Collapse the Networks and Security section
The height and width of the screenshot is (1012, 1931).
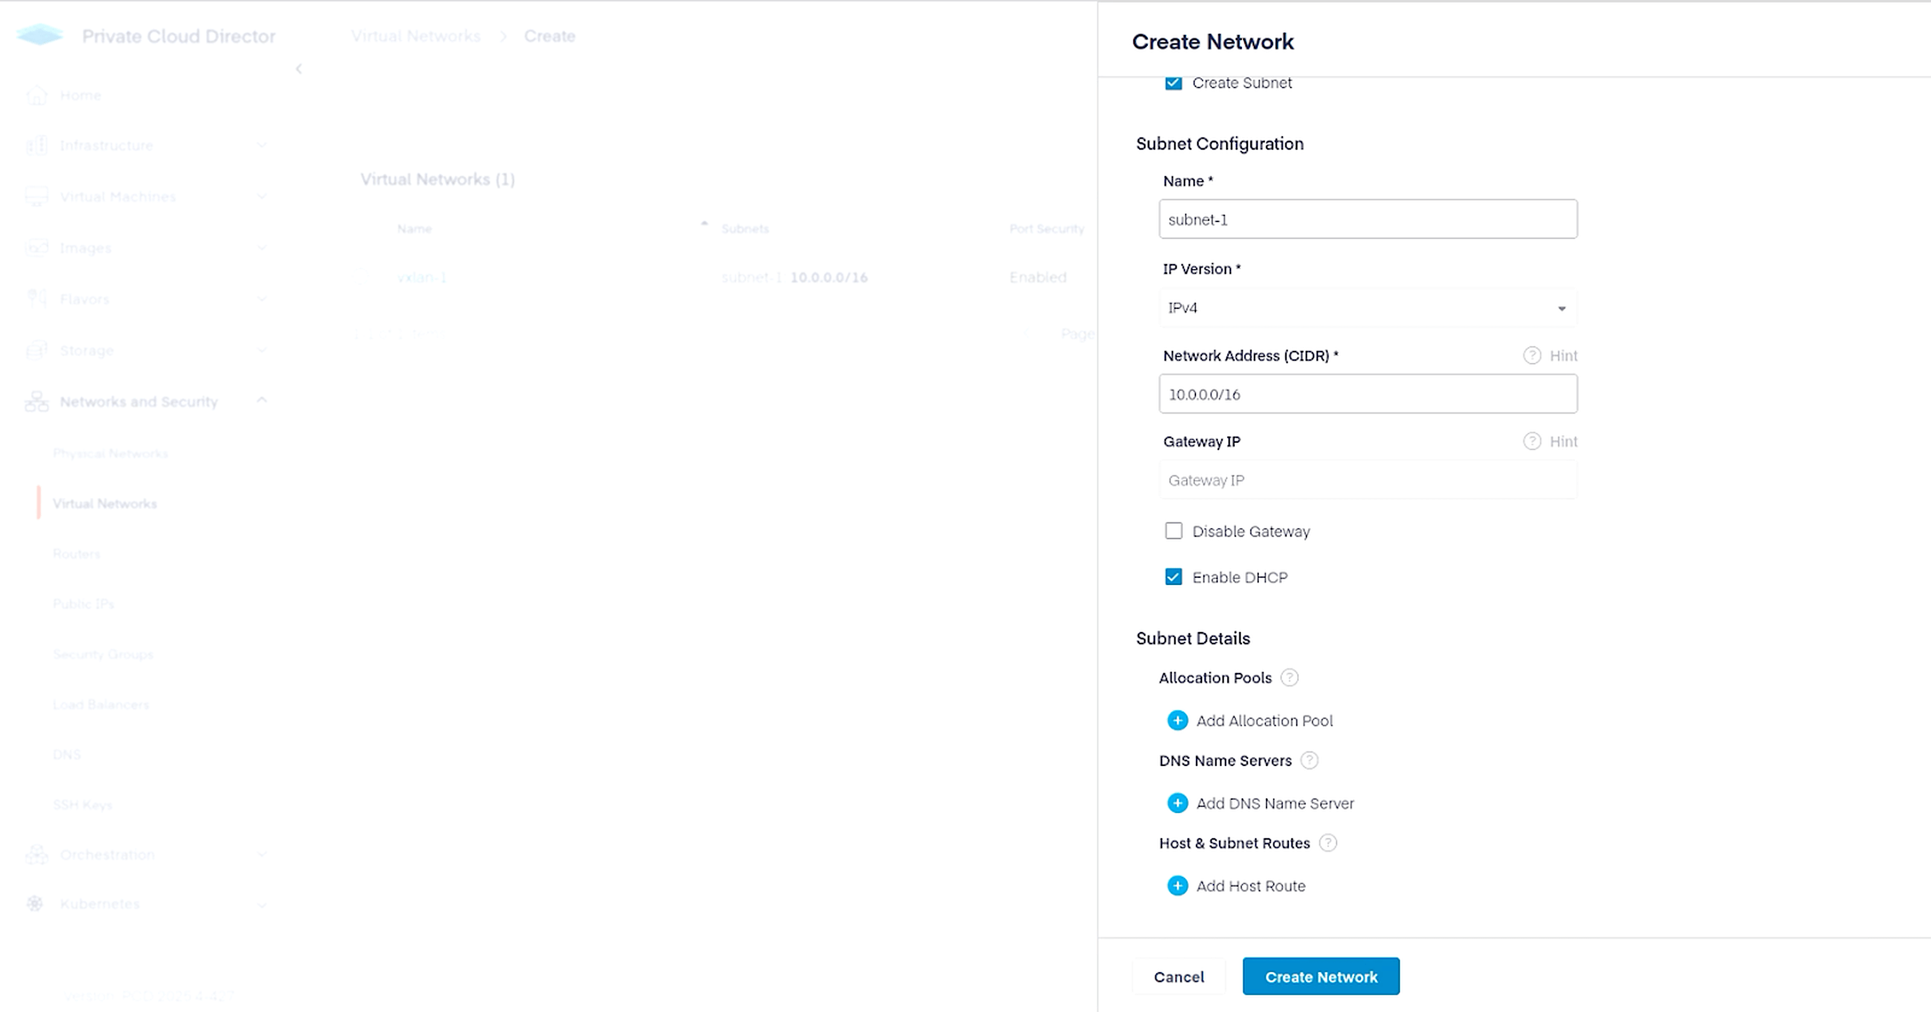pyautogui.click(x=261, y=400)
